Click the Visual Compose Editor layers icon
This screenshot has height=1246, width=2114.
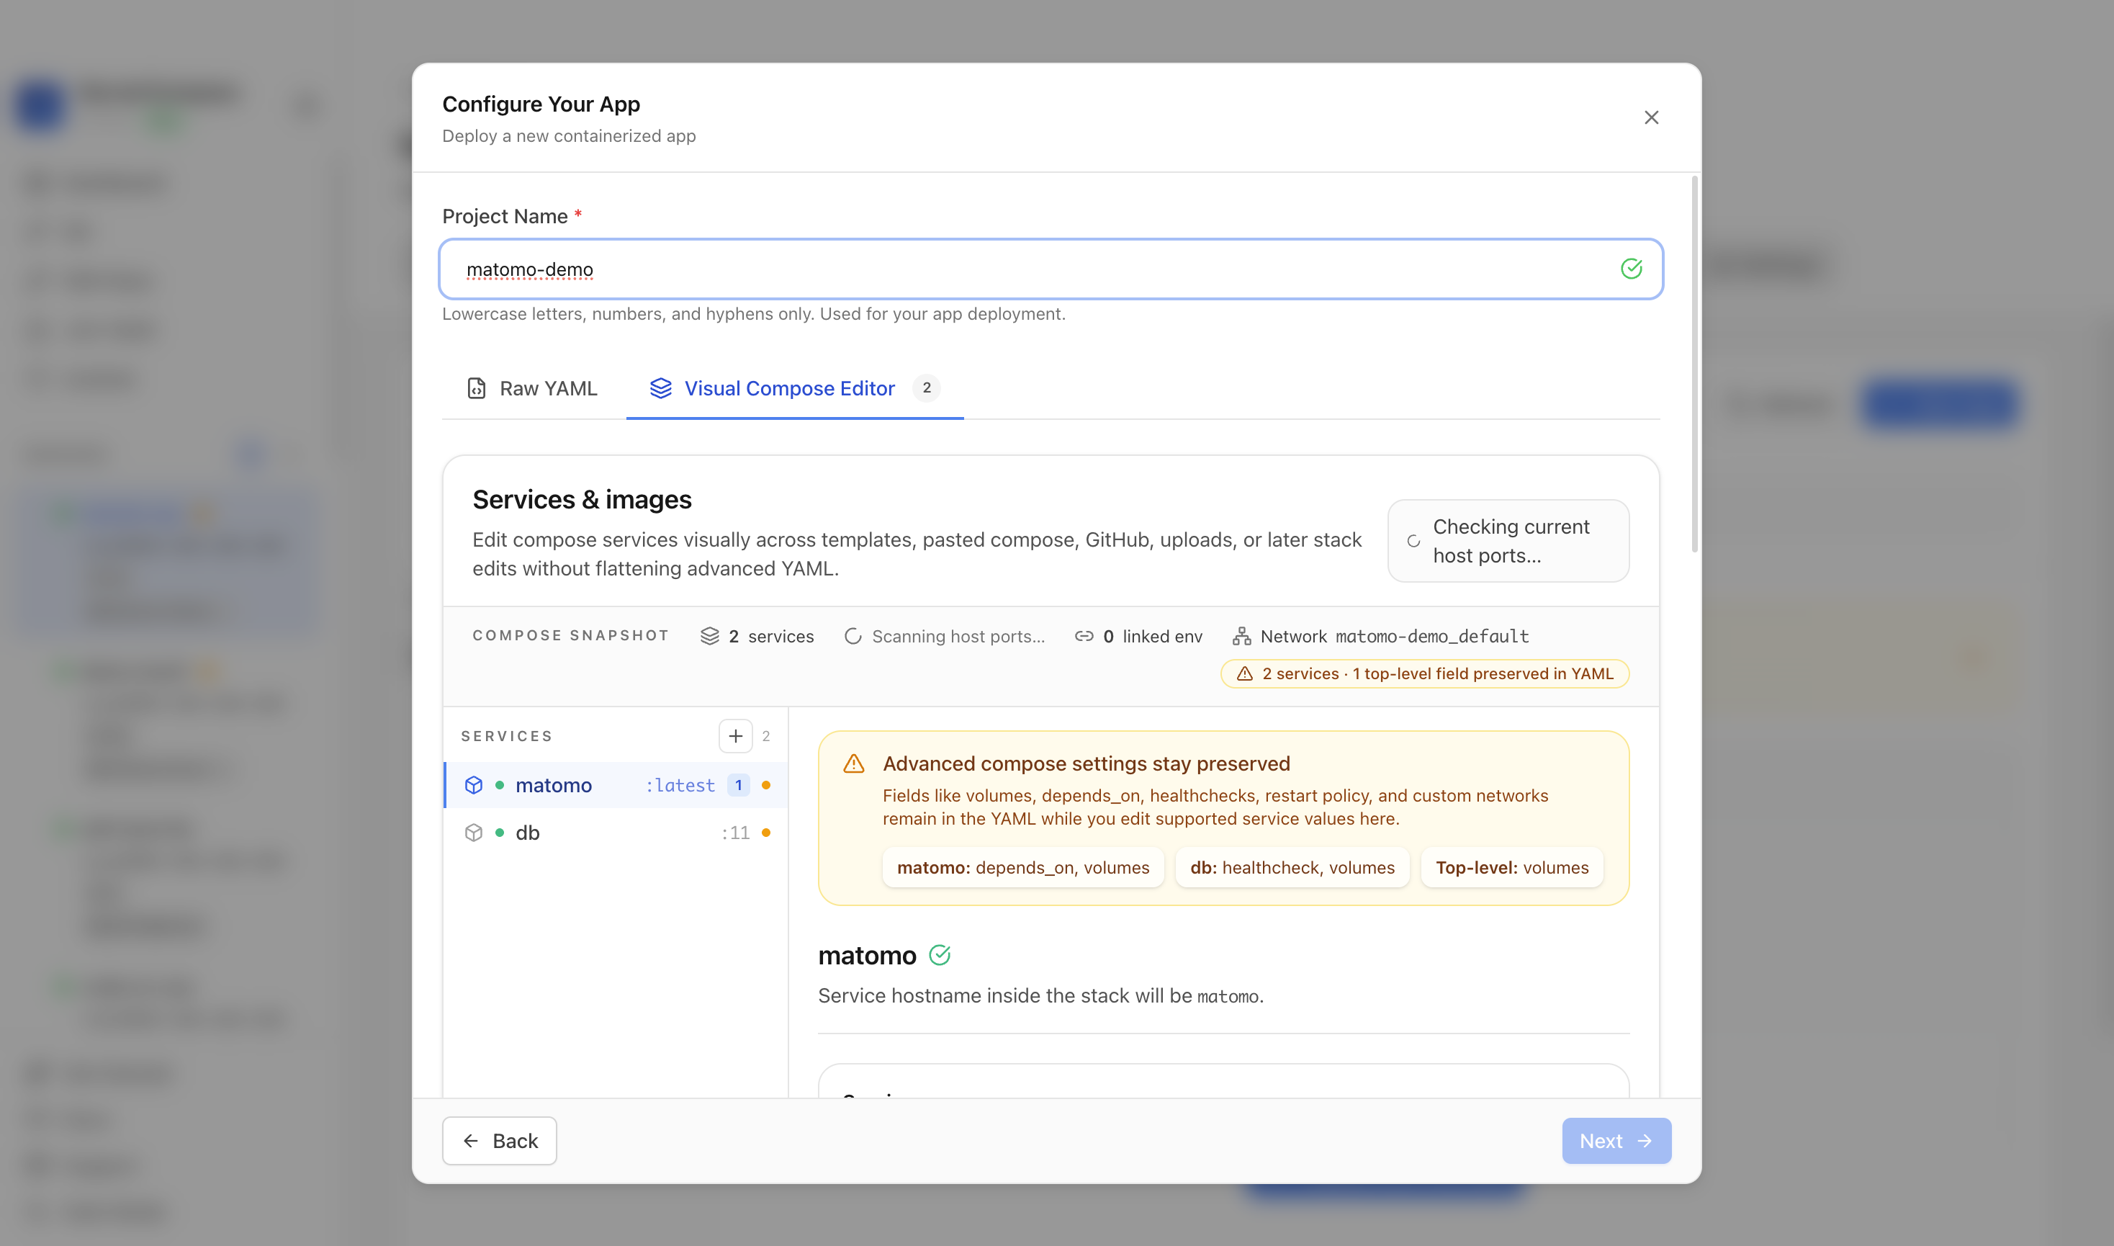click(x=660, y=388)
